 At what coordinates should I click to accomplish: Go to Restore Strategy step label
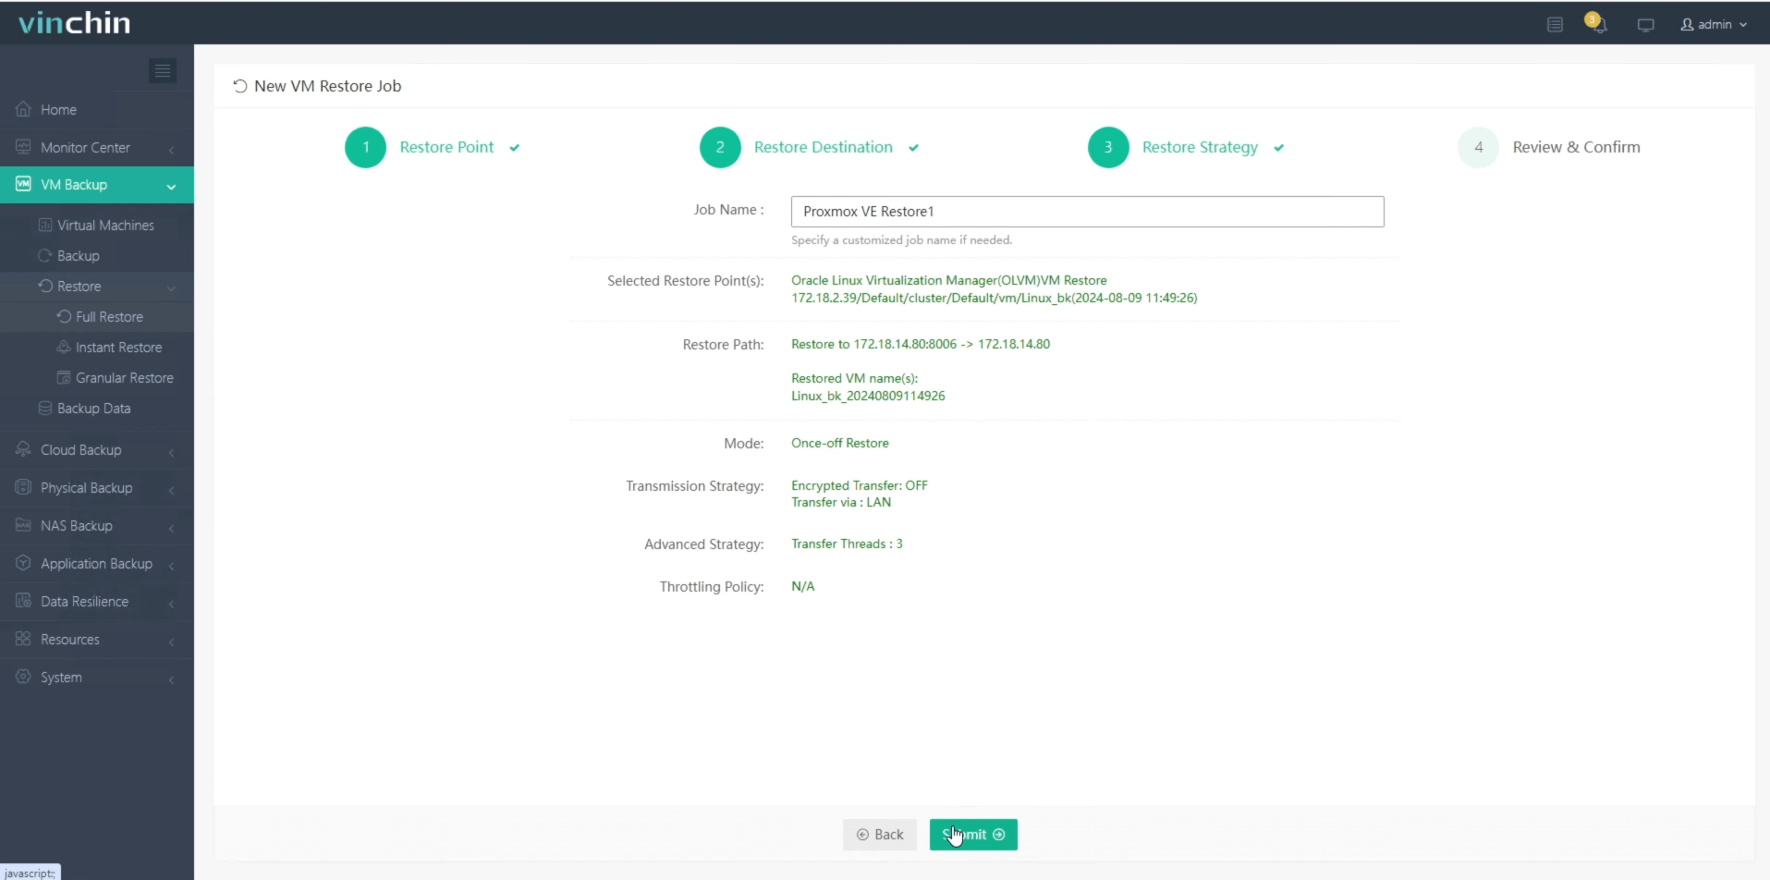[x=1200, y=147]
